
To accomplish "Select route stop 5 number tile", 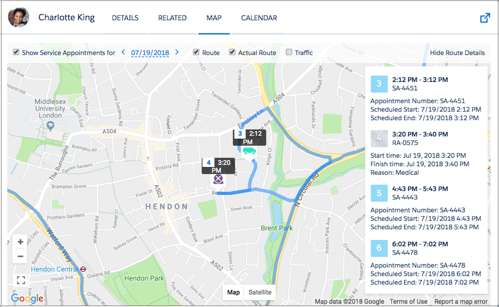I will 379,193.
